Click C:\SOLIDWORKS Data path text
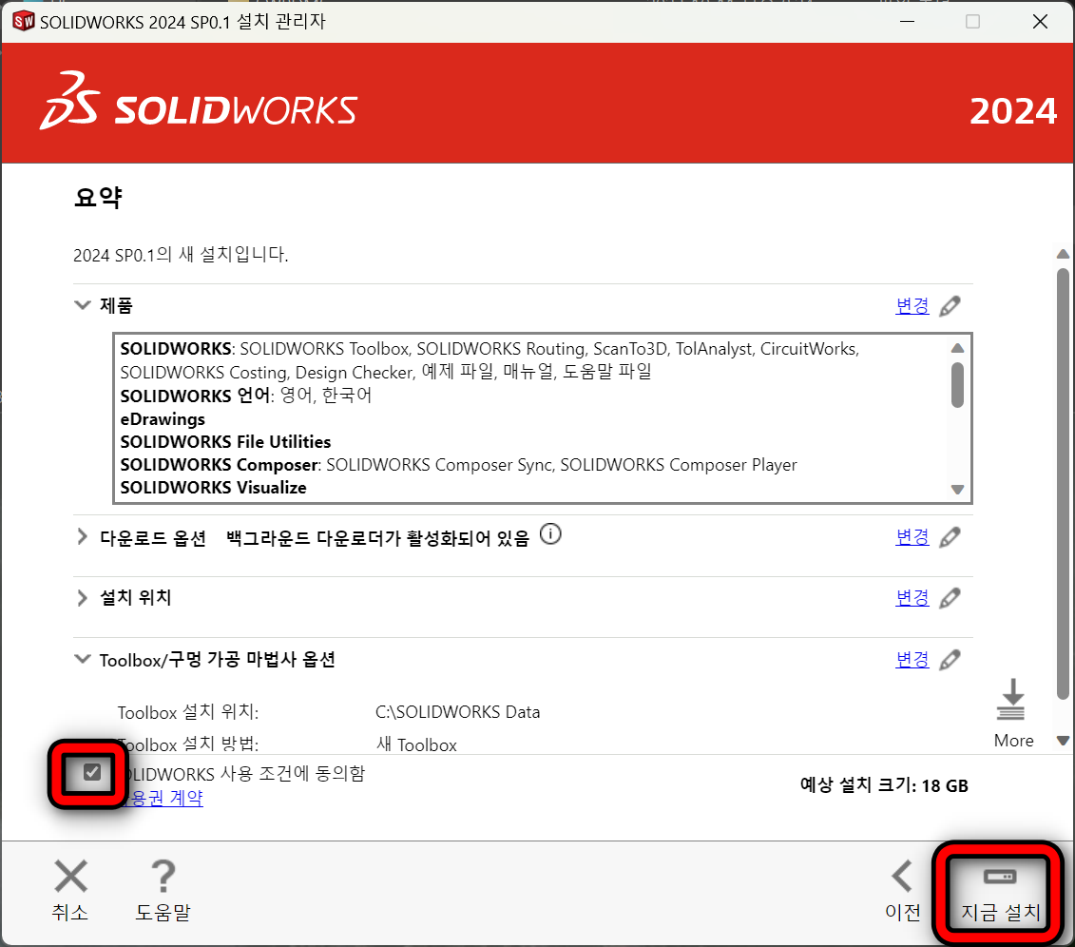Image resolution: width=1075 pixels, height=947 pixels. 457,712
